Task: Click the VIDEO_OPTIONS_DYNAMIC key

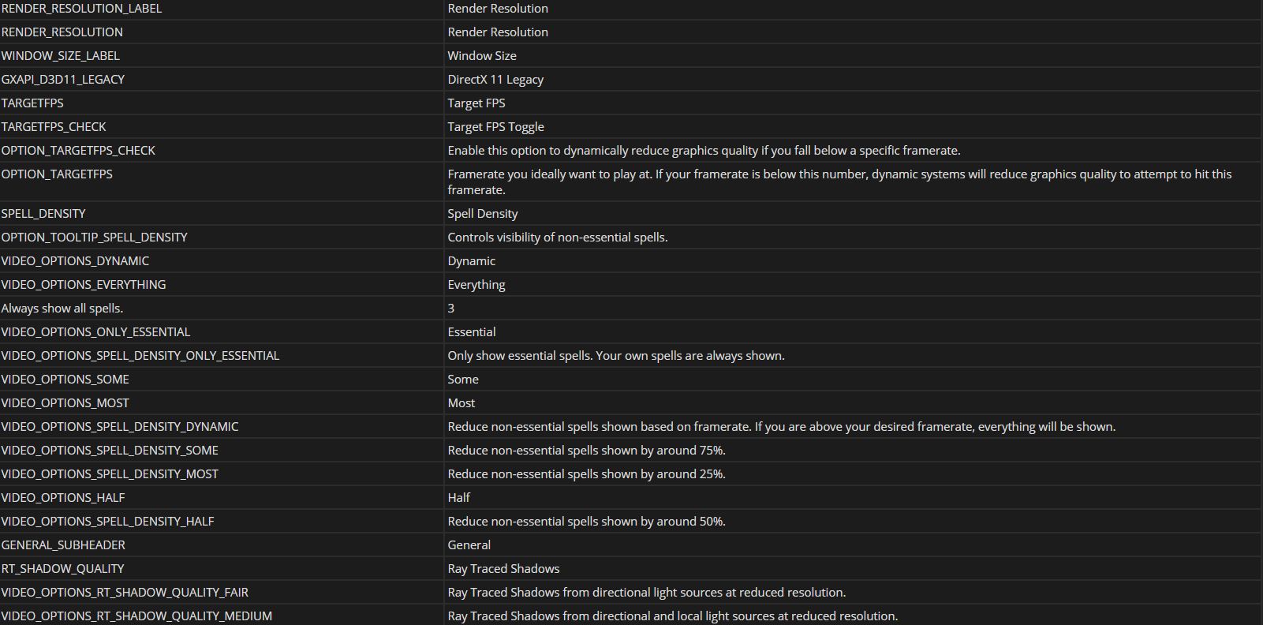Action: point(75,261)
